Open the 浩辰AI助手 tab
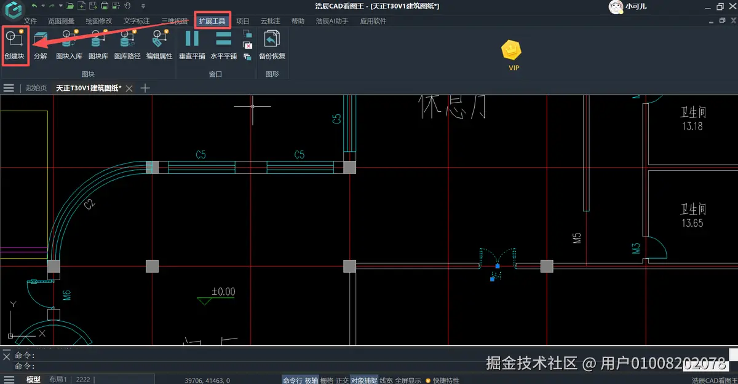 pos(332,21)
